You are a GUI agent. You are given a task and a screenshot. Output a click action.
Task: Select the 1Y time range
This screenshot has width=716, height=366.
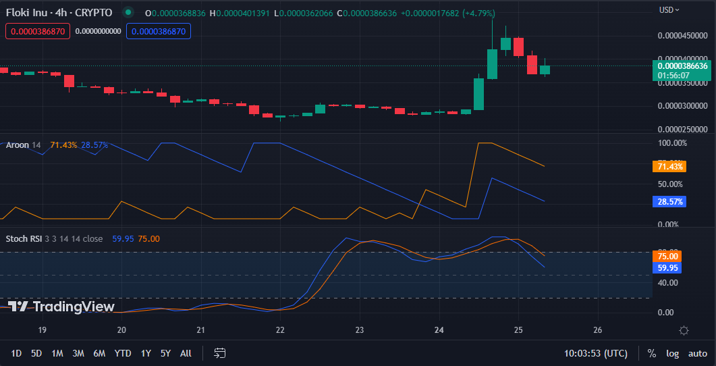coord(146,353)
